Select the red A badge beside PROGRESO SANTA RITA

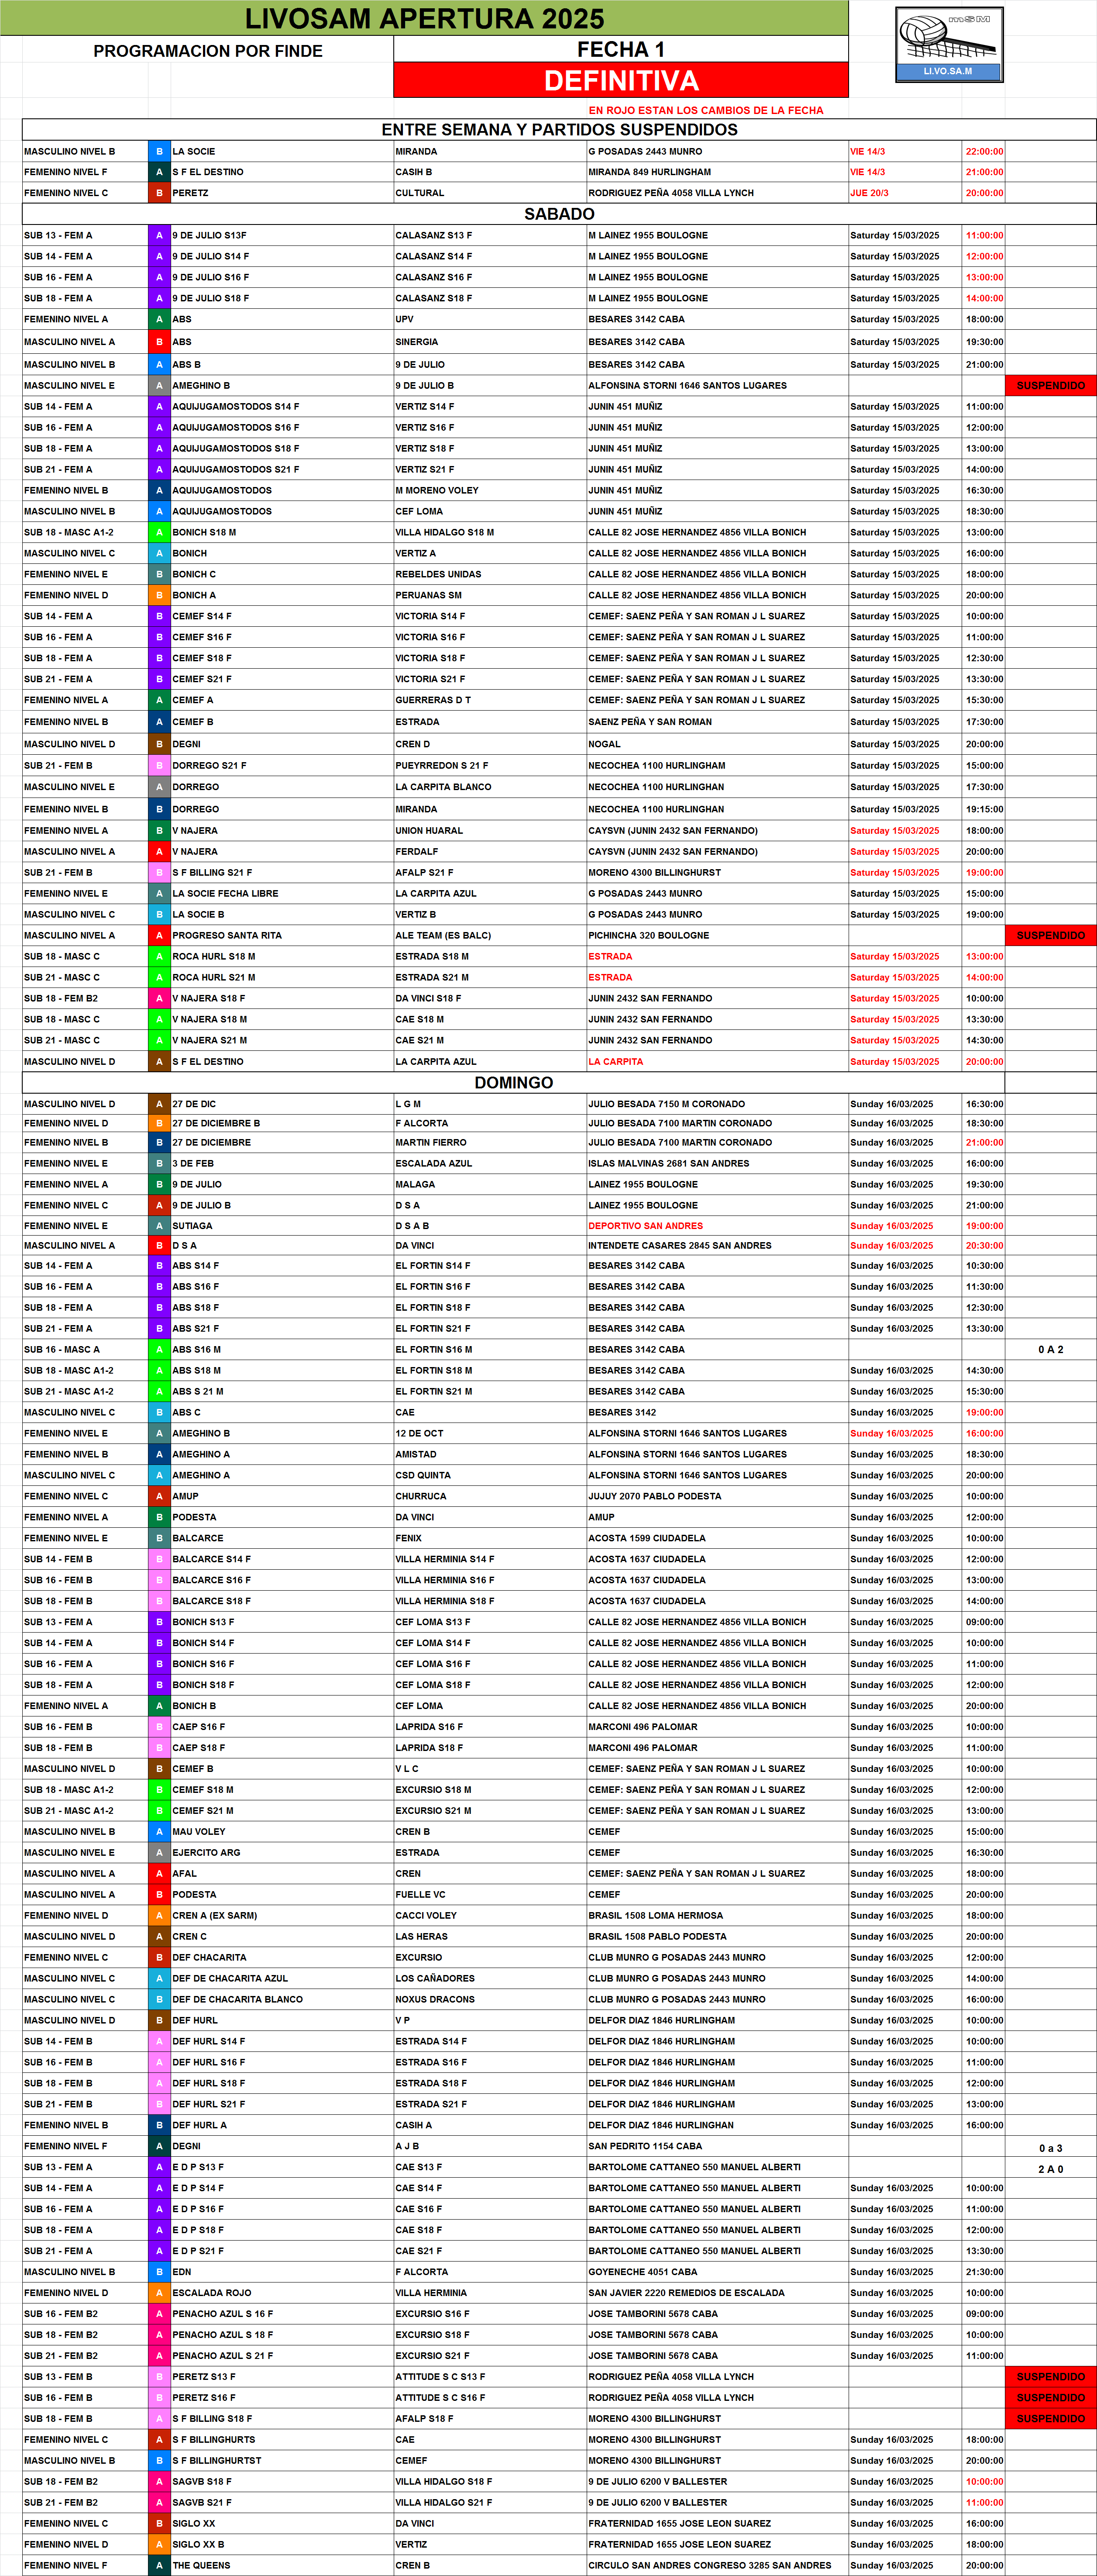[159, 935]
